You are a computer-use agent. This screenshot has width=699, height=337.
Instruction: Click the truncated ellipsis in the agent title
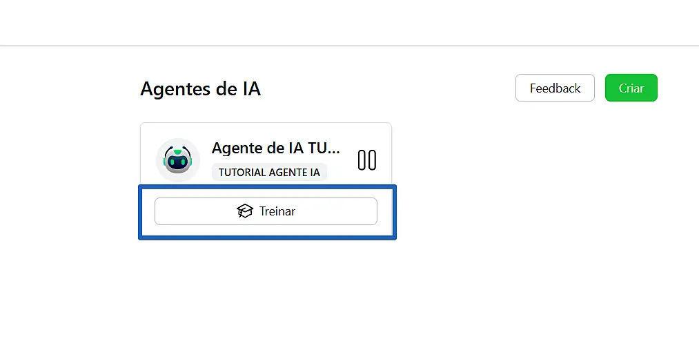(x=334, y=148)
